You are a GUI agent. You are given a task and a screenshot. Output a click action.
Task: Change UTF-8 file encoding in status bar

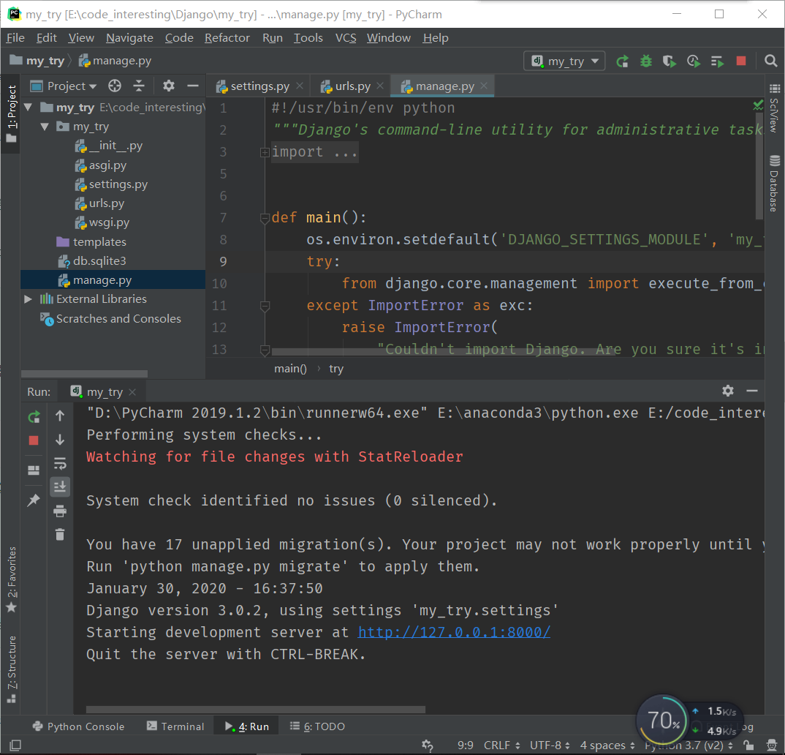550,745
